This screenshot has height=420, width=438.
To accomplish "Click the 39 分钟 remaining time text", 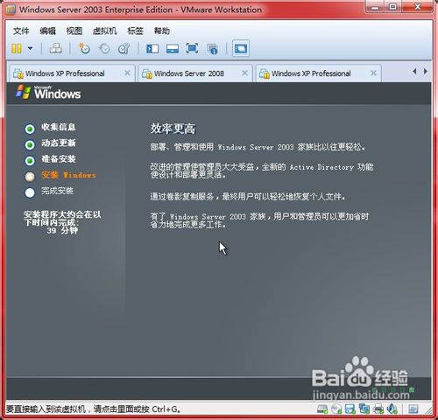I will 62,230.
